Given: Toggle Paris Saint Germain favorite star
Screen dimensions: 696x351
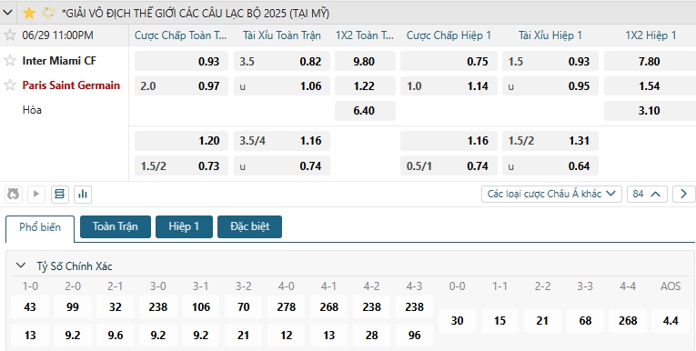Looking at the screenshot, I should point(10,85).
